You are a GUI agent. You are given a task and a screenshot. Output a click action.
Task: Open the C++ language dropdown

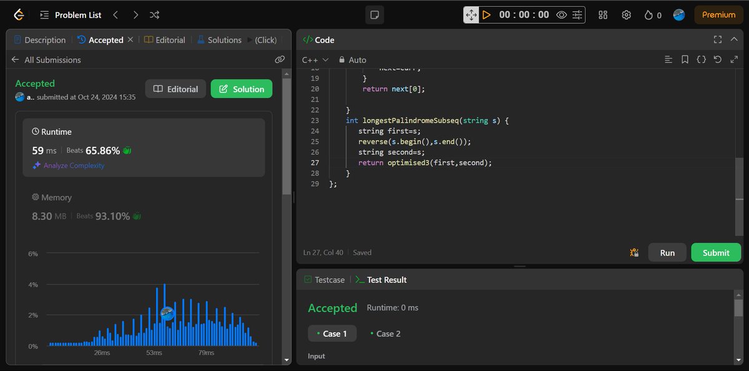pos(315,60)
